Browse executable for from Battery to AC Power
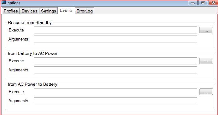 click(206, 61)
